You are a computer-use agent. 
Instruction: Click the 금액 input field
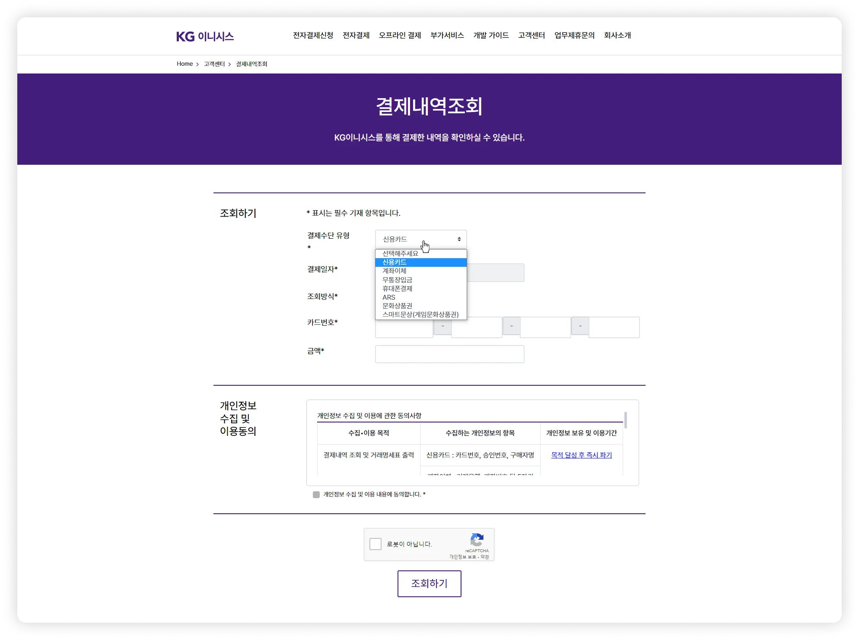[449, 354]
